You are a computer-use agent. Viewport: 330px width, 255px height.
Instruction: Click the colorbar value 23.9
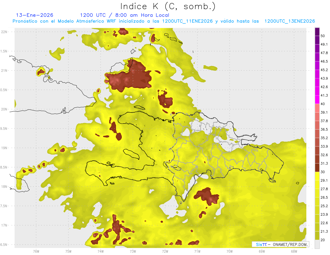coord(324,215)
